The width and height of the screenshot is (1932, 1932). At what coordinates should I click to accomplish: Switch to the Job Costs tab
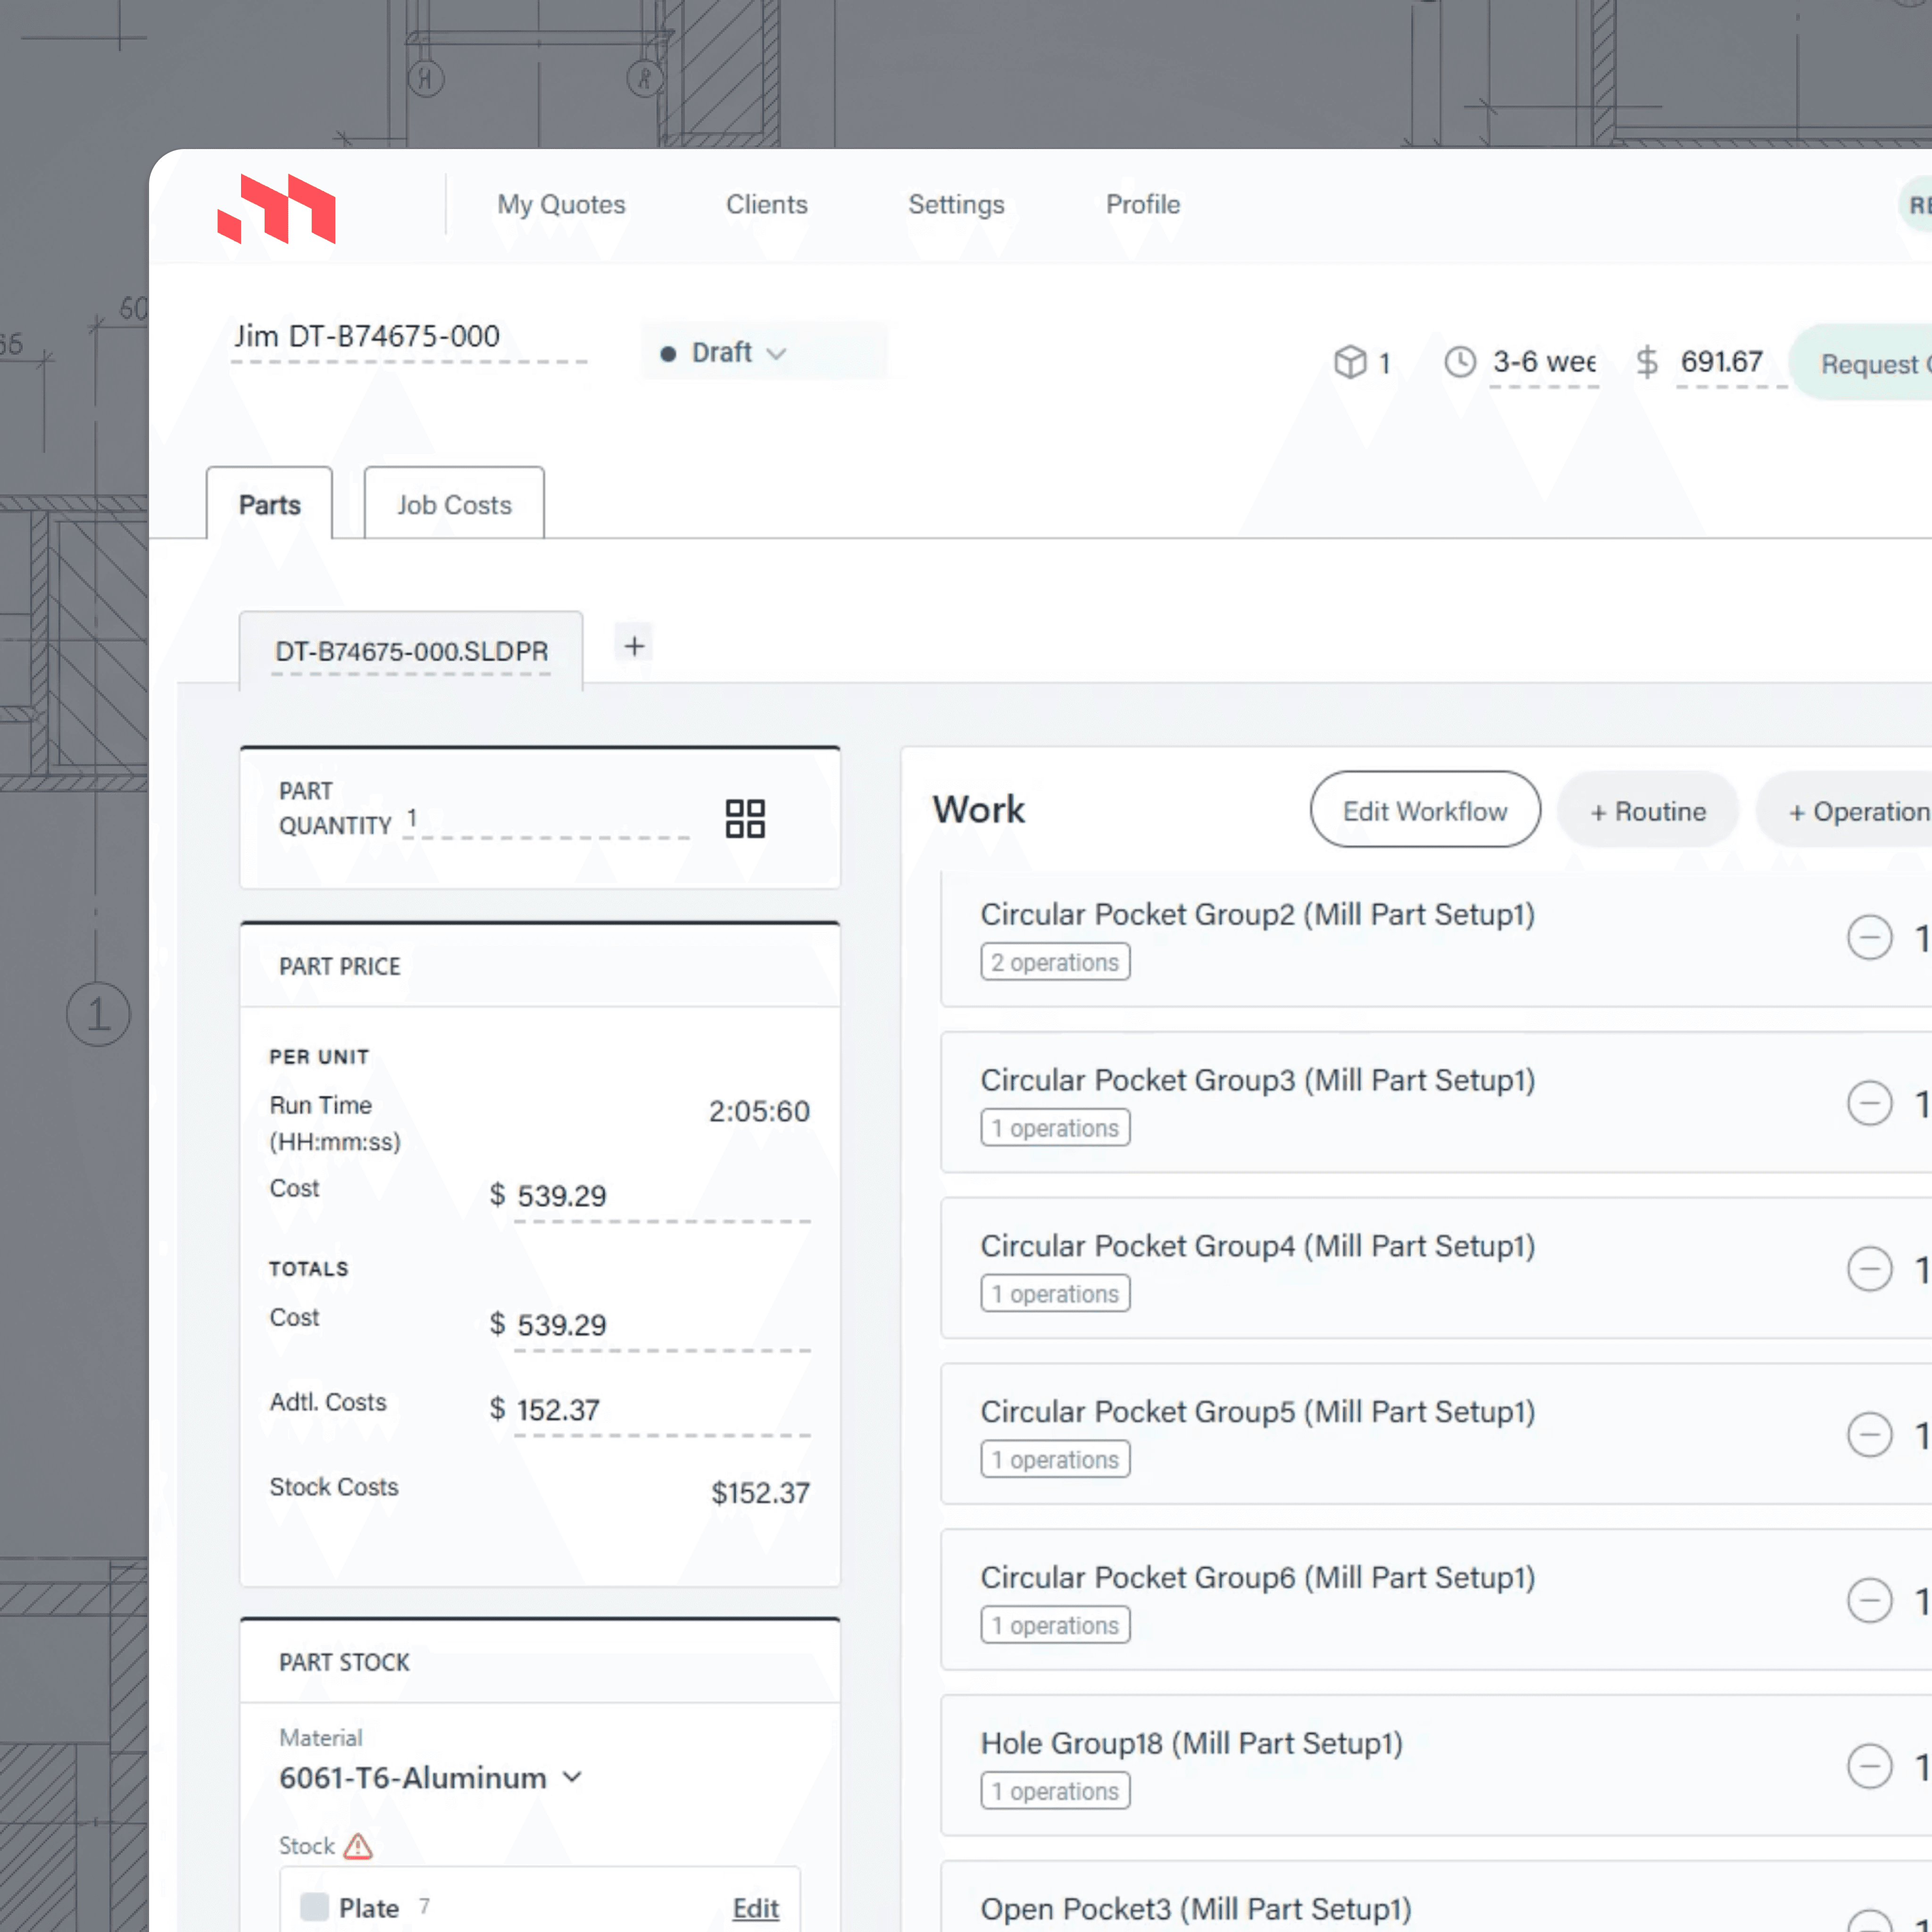coord(454,505)
